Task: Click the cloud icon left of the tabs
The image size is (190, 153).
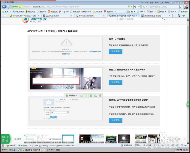Action: click(5, 16)
